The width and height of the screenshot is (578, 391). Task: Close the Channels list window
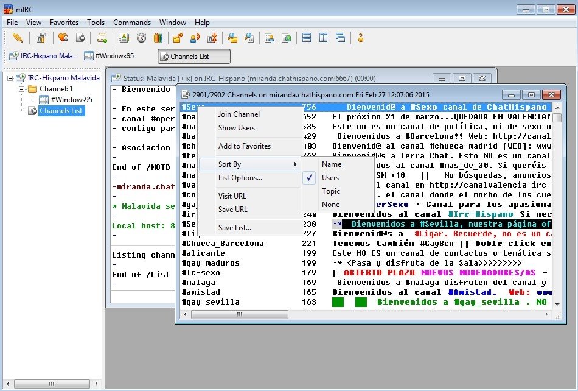tap(551, 95)
